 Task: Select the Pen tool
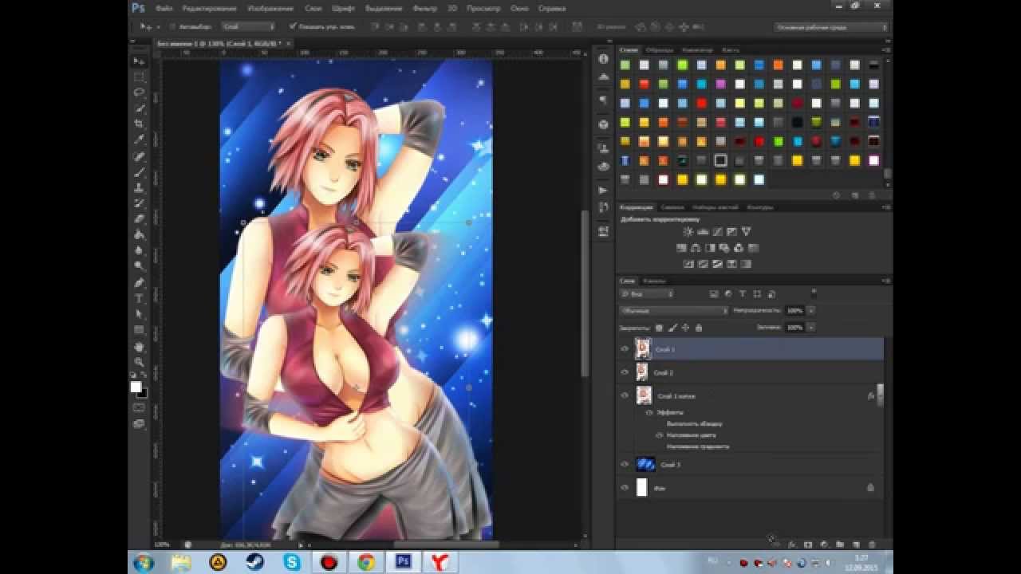tap(139, 283)
